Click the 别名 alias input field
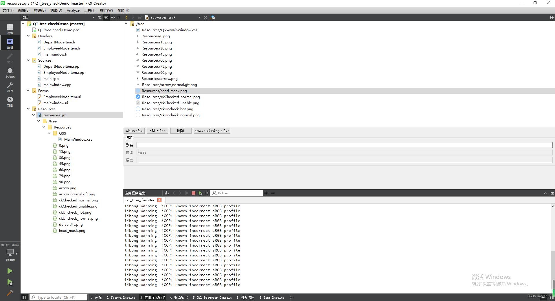Screen dimensions: 555x301 coord(344,145)
